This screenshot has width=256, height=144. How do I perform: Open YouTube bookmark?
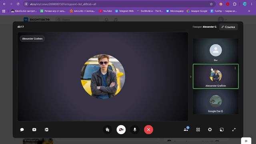click(106, 11)
